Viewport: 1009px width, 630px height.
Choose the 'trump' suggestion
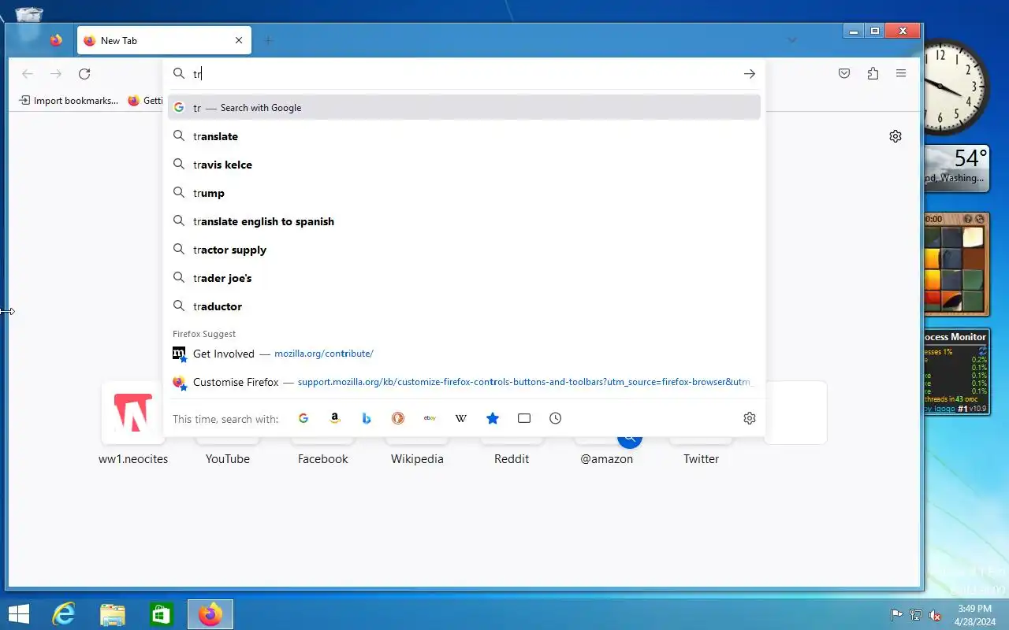464,193
